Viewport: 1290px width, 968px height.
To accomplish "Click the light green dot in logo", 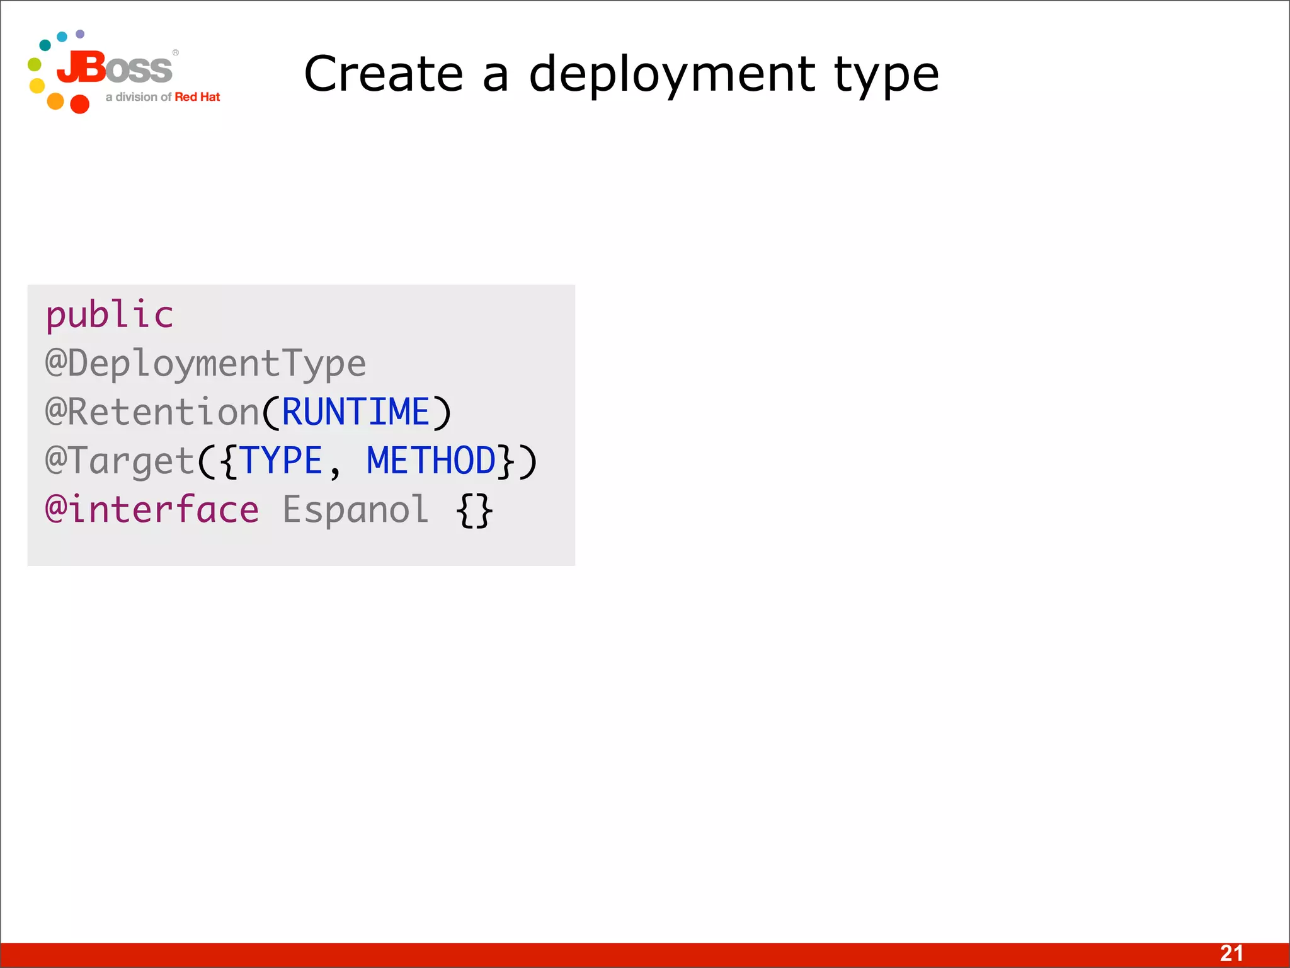I will pyautogui.click(x=35, y=64).
